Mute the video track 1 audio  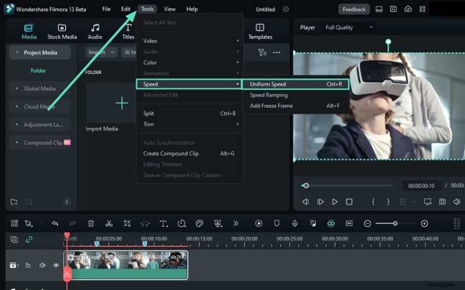tap(42, 265)
